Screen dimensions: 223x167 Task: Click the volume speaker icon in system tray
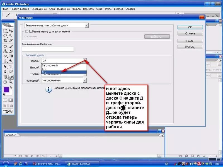(x=191, y=164)
